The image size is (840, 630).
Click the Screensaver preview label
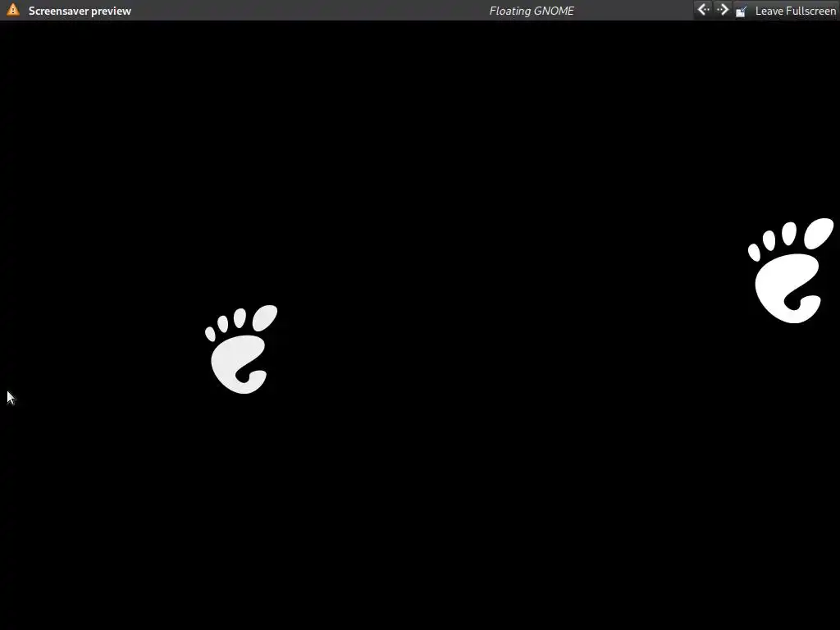(x=80, y=11)
